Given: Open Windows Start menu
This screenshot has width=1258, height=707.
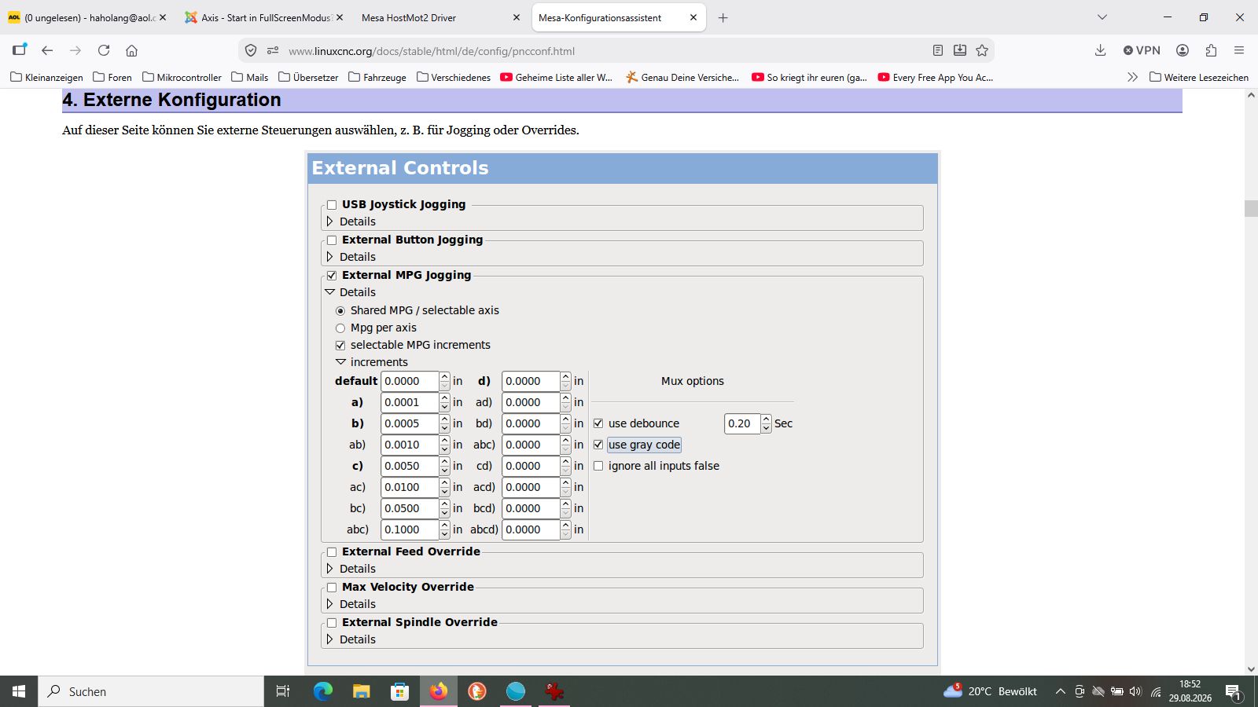Looking at the screenshot, I should pyautogui.click(x=19, y=691).
